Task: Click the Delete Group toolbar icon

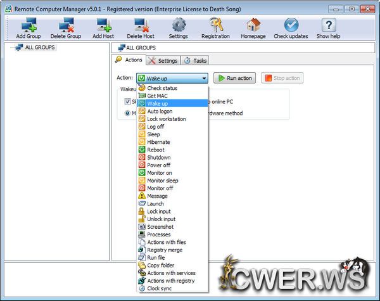Action: pyautogui.click(x=66, y=25)
